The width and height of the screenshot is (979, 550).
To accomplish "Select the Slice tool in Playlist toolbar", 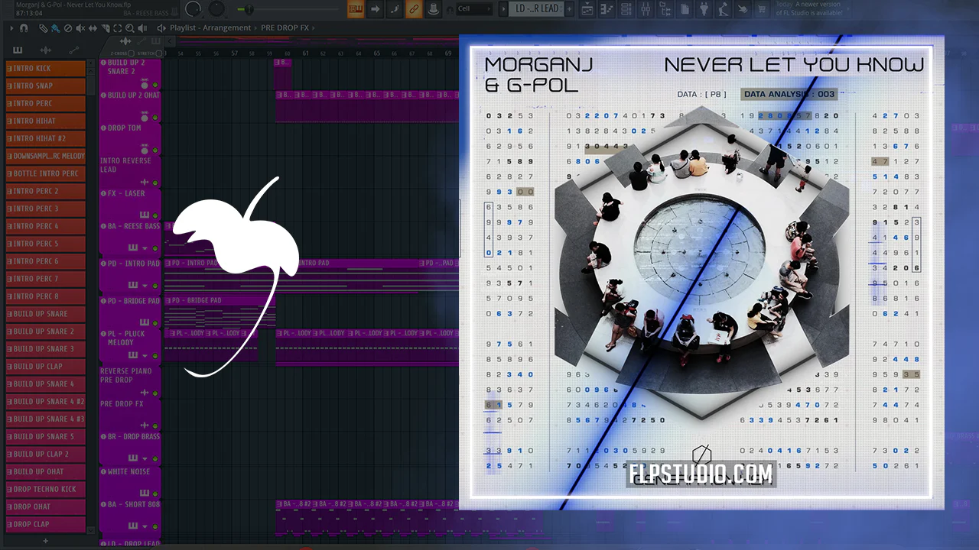I will (x=105, y=27).
